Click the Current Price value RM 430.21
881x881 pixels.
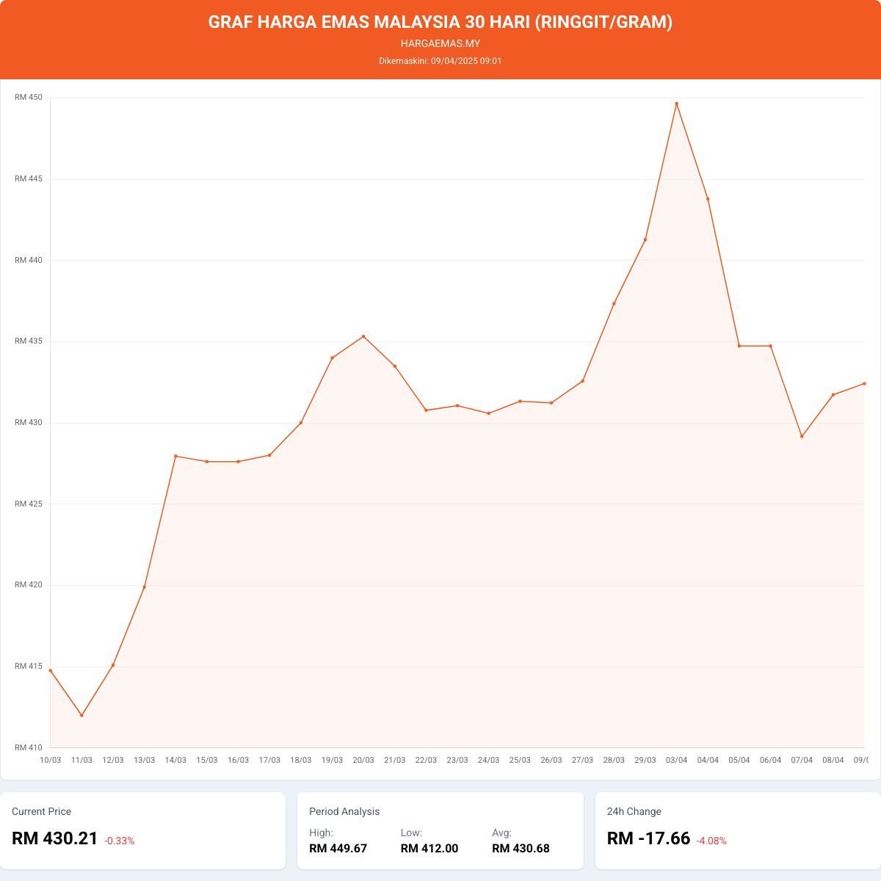(x=55, y=838)
